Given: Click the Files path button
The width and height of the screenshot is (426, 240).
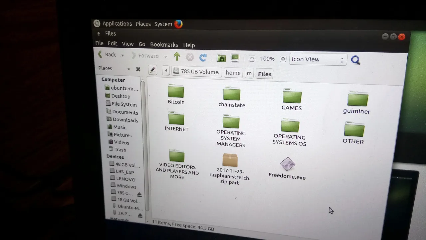Looking at the screenshot, I should click(265, 74).
